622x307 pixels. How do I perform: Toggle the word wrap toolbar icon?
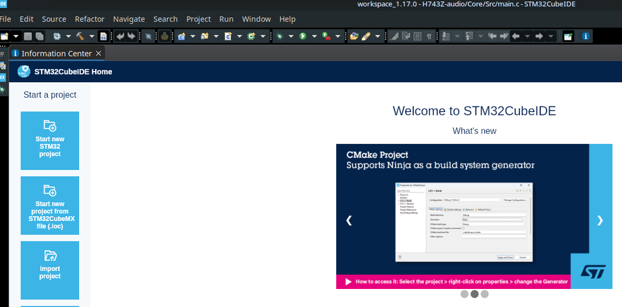click(x=405, y=37)
